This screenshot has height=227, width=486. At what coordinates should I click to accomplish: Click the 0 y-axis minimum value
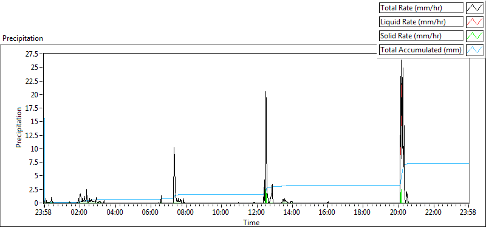click(x=36, y=203)
